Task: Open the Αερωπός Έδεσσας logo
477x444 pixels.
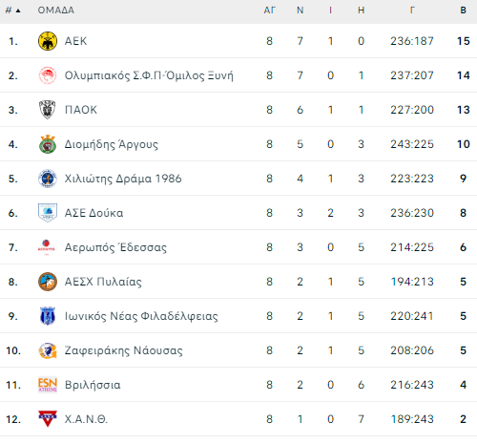Action: click(47, 247)
